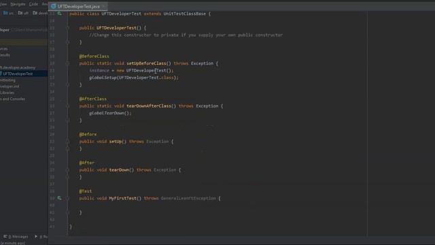435x245 pixels.
Task: Run the UFTDeveloperTest class from its gutter icon
Action: pos(60,14)
